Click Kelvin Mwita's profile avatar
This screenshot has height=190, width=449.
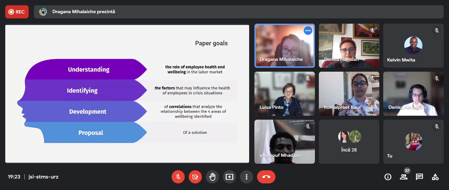pos(414,45)
